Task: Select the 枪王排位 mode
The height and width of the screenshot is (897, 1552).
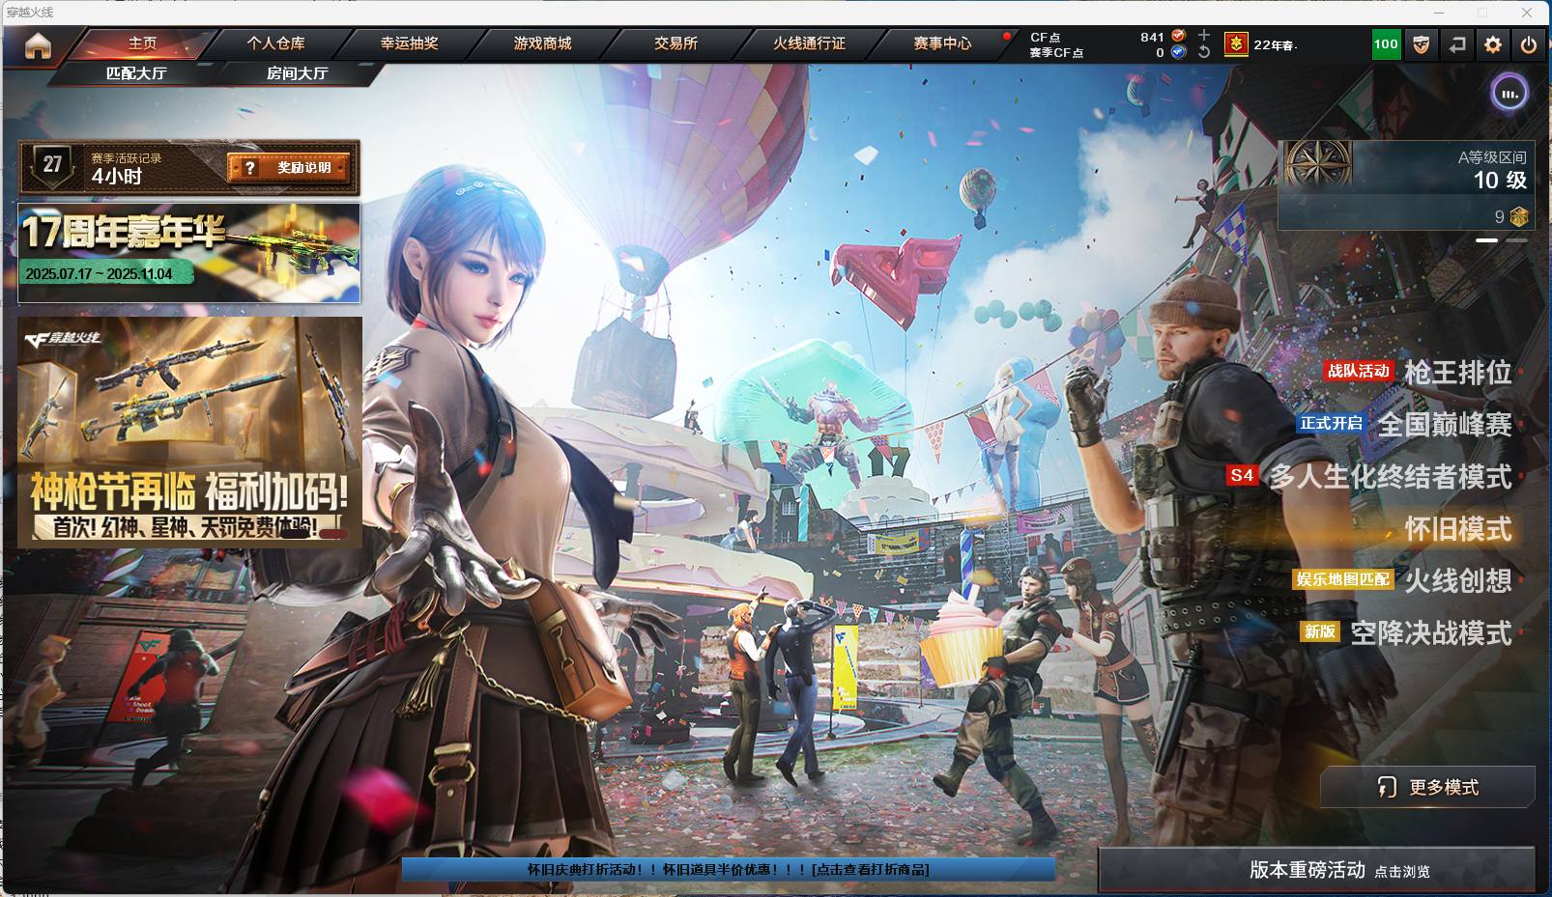Action: click(x=1457, y=372)
